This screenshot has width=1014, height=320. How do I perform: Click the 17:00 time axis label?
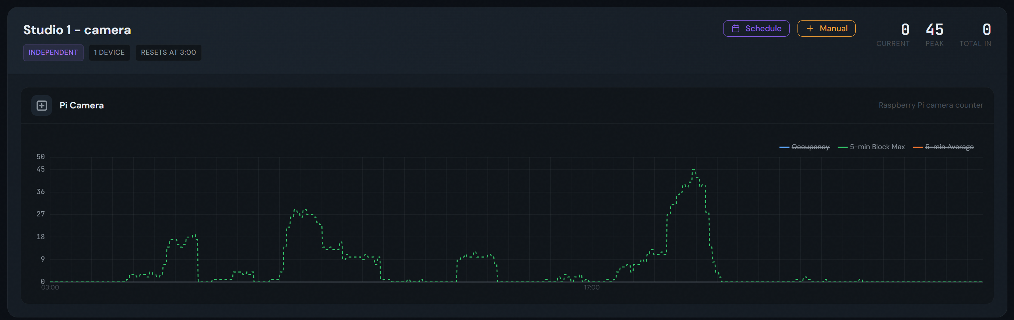coord(591,287)
